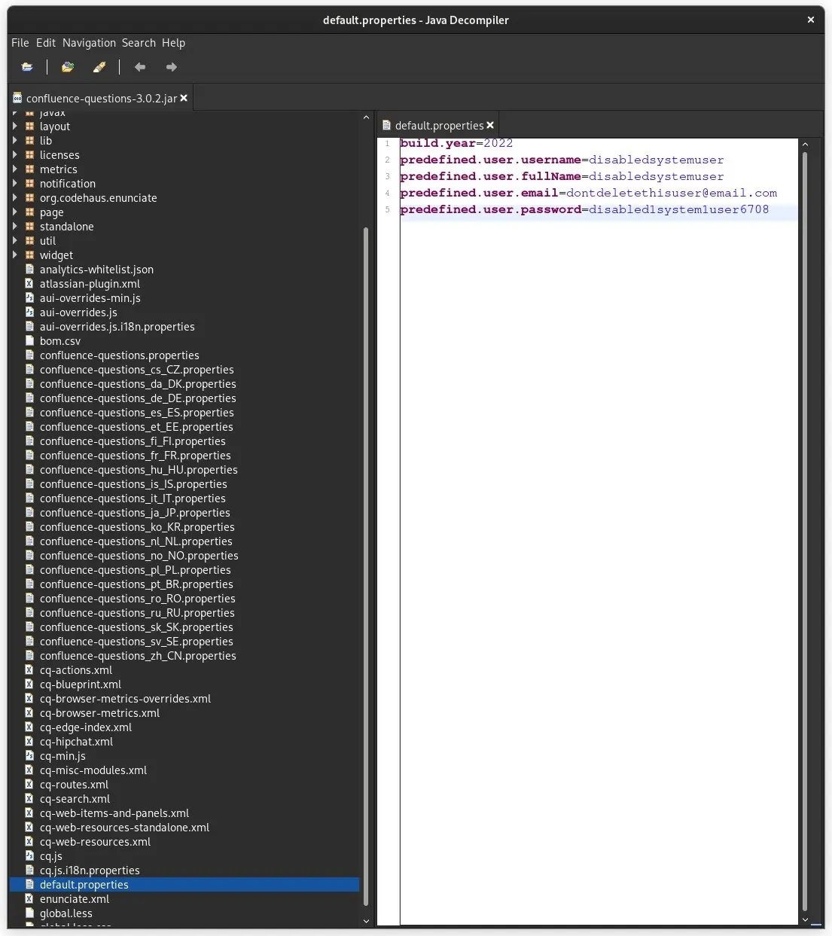Screen dimensions: 832x936
Task: Click the file icon on default.properties editor tab
Action: coord(386,125)
